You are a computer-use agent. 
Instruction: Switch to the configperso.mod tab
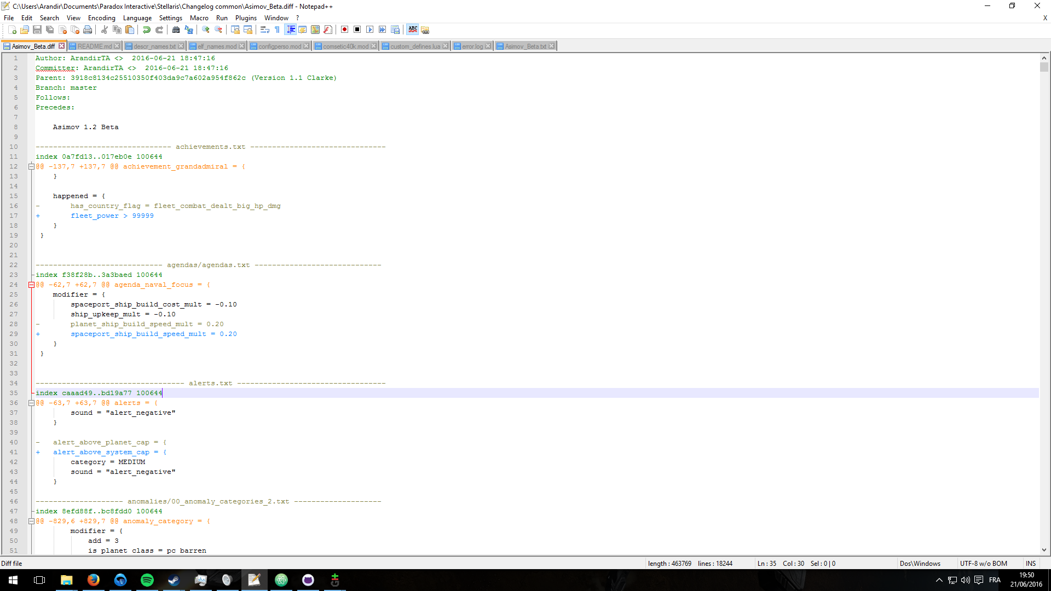[279, 47]
